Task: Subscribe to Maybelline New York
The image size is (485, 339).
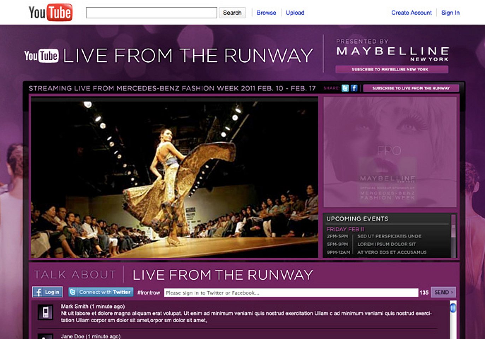Action: 392,69
